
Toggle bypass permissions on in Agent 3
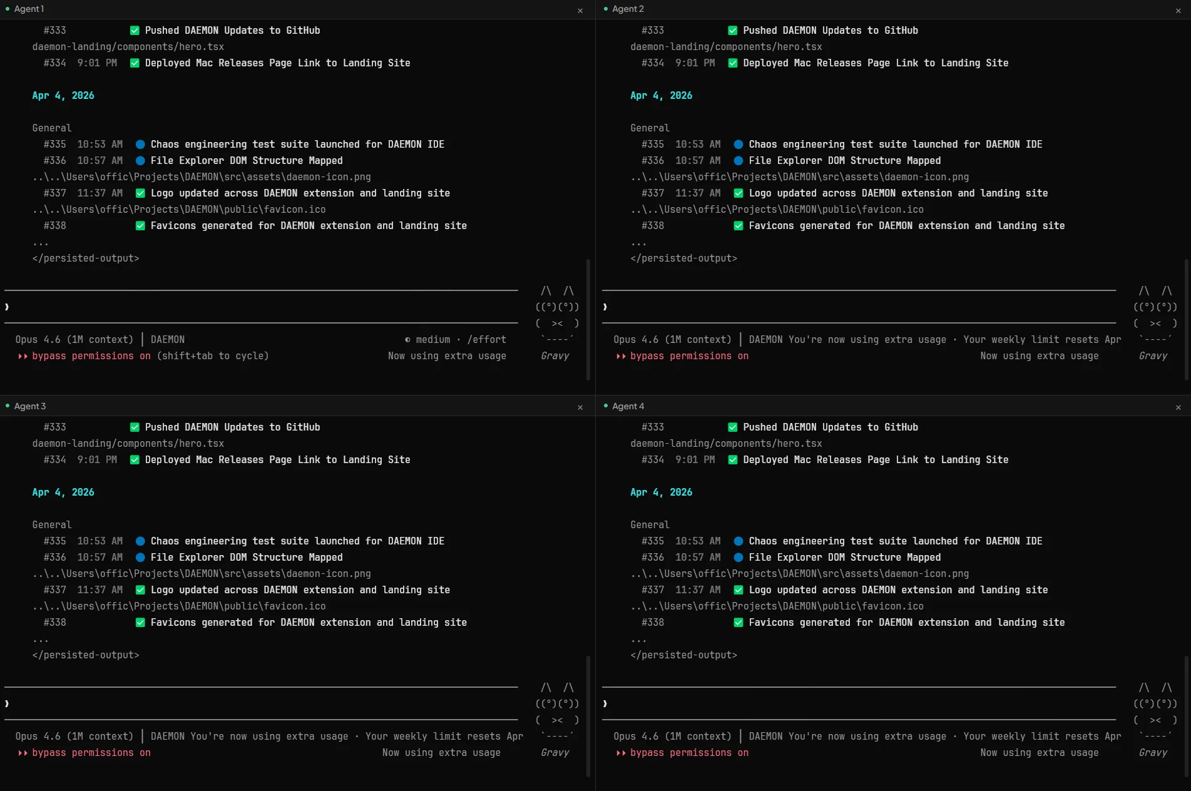91,753
